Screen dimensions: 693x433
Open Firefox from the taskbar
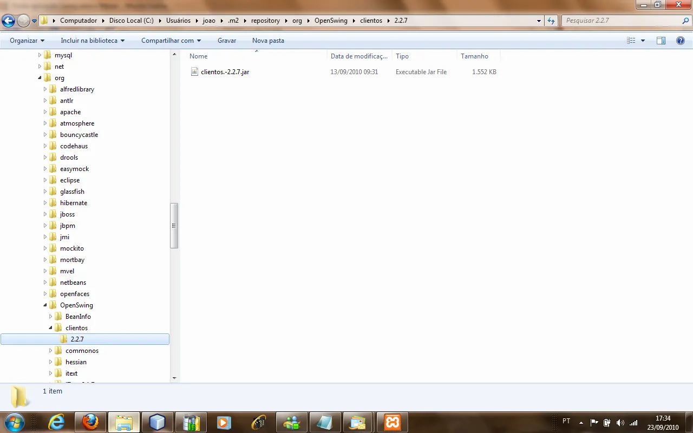click(90, 422)
